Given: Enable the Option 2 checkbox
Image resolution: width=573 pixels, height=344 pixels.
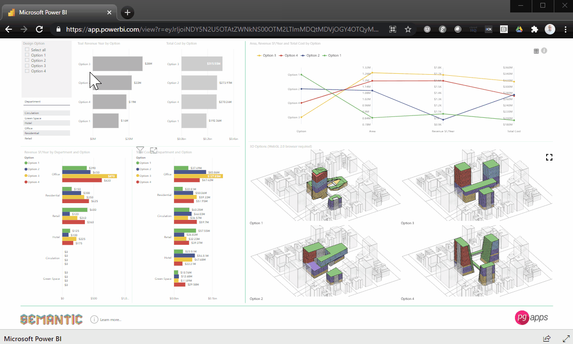Looking at the screenshot, I should (x=27, y=60).
